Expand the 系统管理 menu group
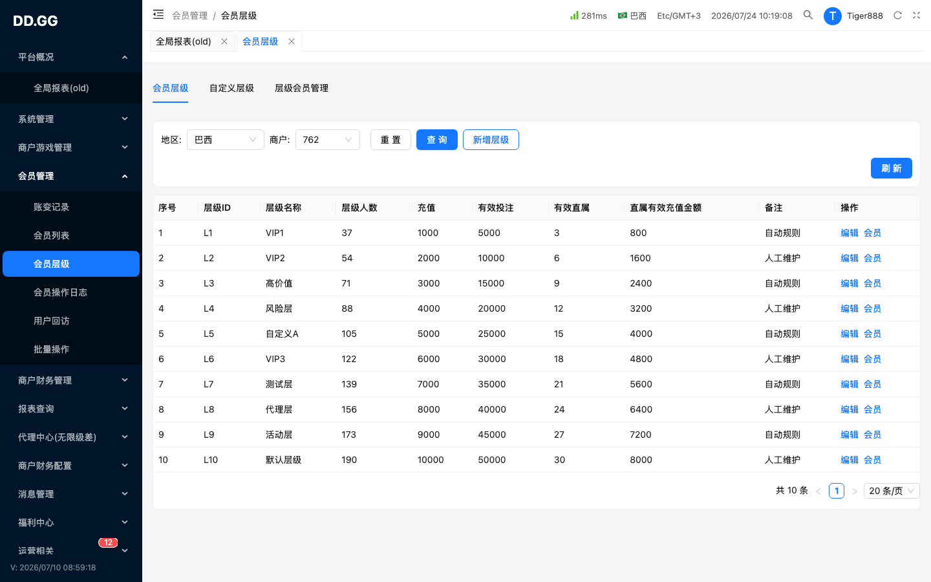The height and width of the screenshot is (582, 931). [71, 119]
